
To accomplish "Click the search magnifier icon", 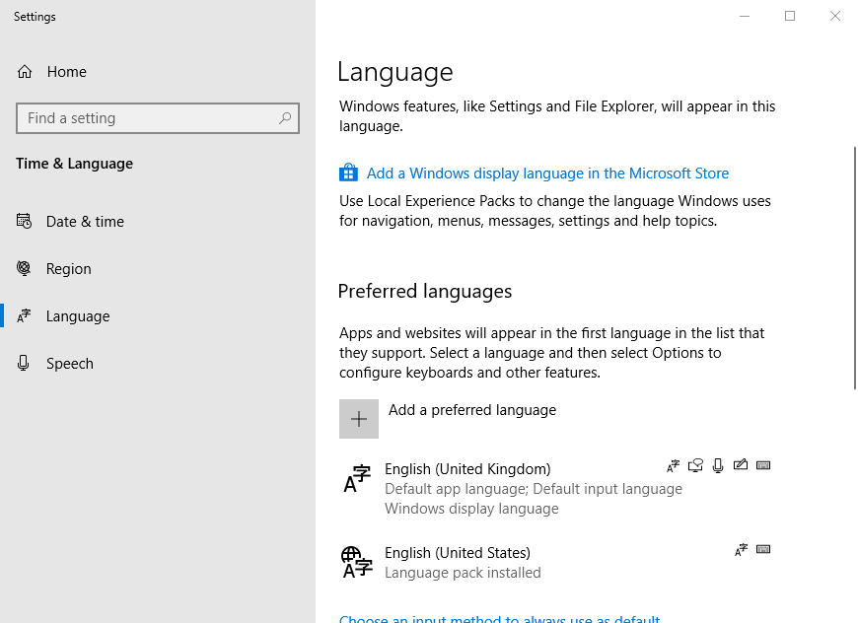I will (285, 118).
